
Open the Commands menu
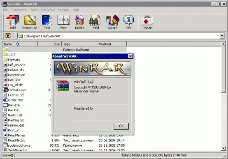[x=19, y=10]
